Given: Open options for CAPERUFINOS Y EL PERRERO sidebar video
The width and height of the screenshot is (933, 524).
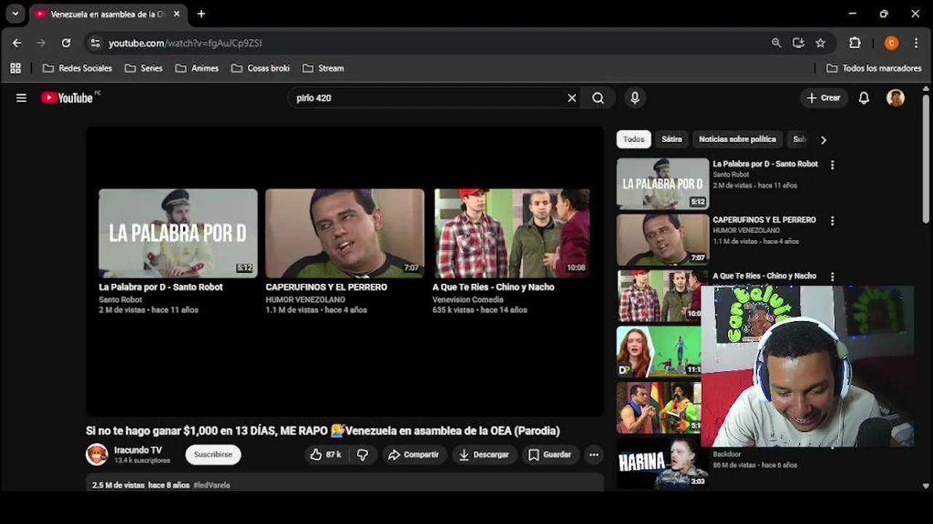Looking at the screenshot, I should click(832, 221).
